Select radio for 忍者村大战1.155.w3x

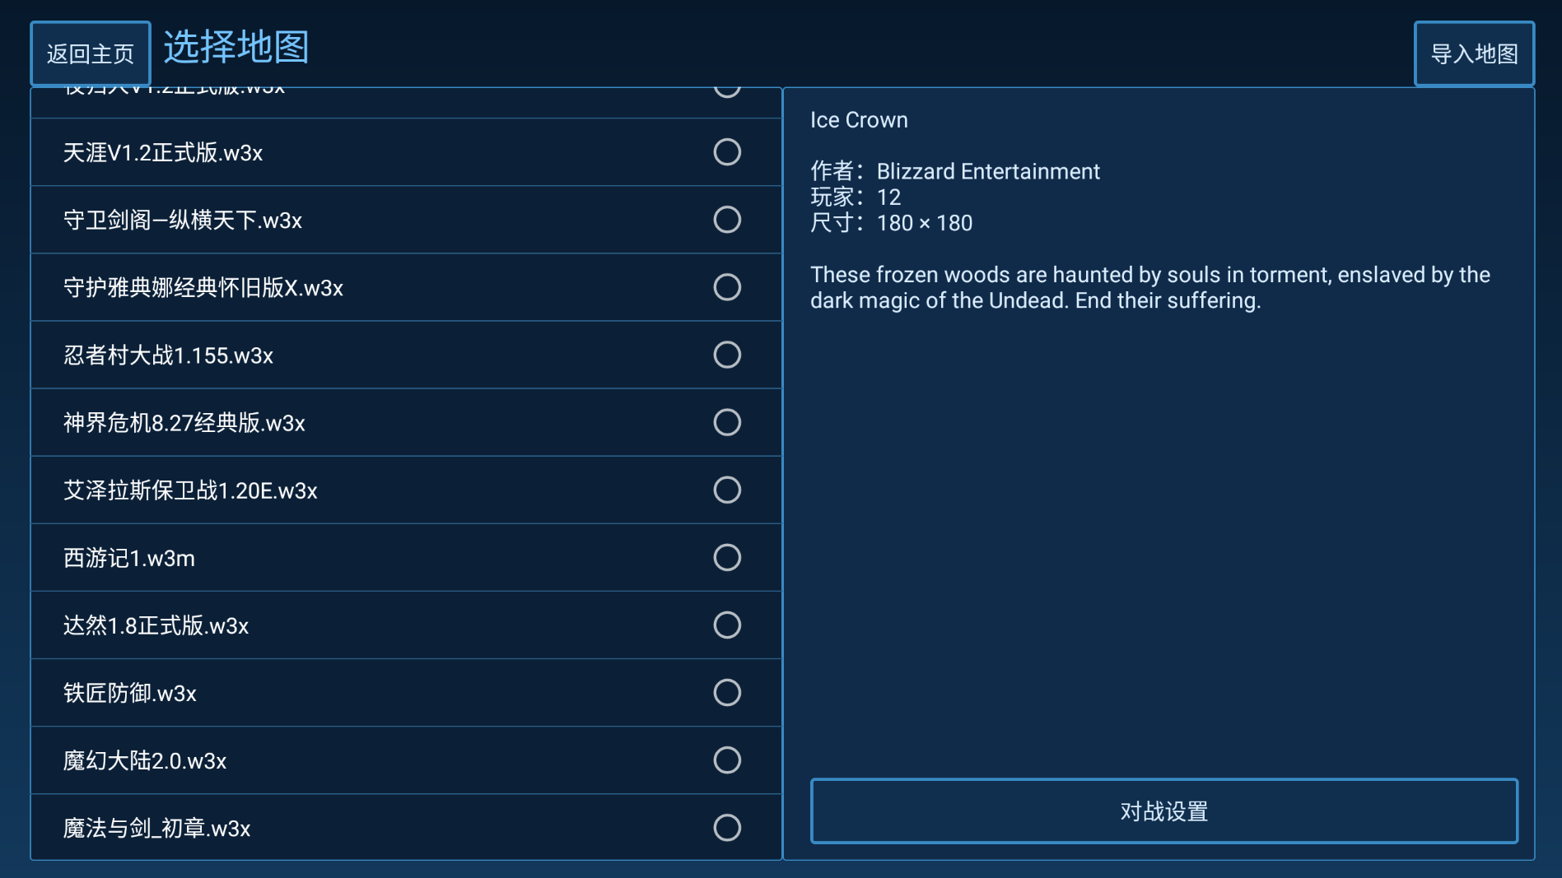pos(727,355)
